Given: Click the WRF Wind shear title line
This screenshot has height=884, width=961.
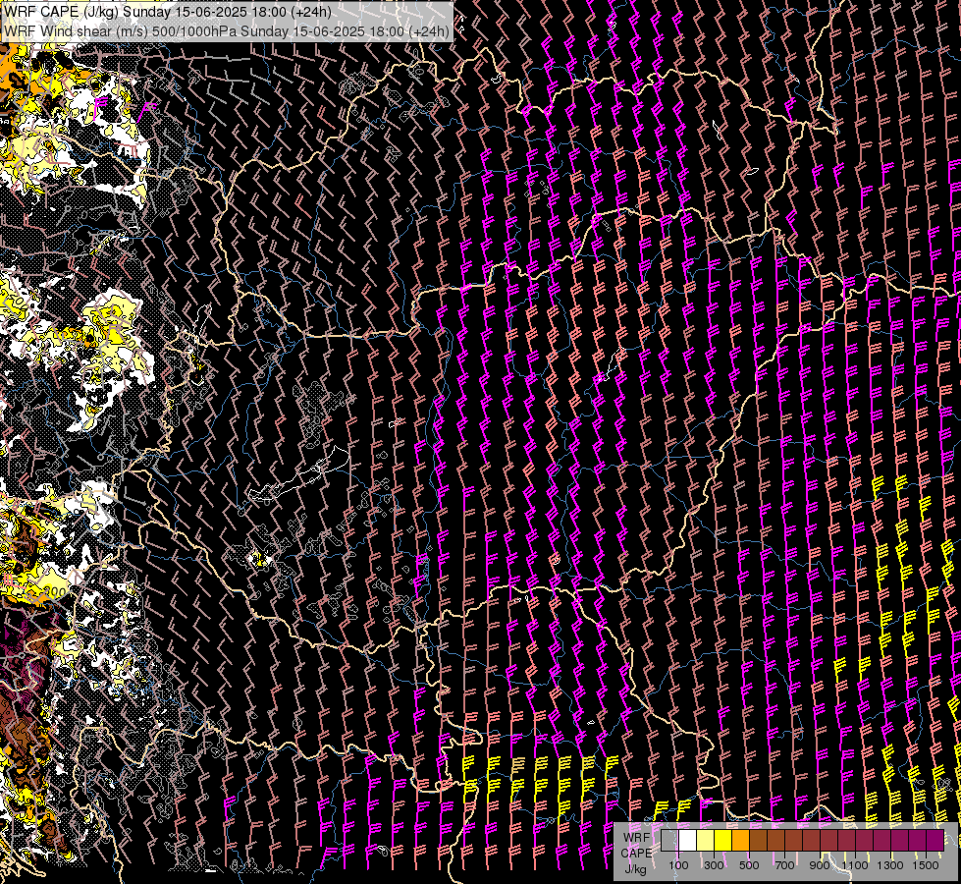Looking at the screenshot, I should pyautogui.click(x=227, y=30).
